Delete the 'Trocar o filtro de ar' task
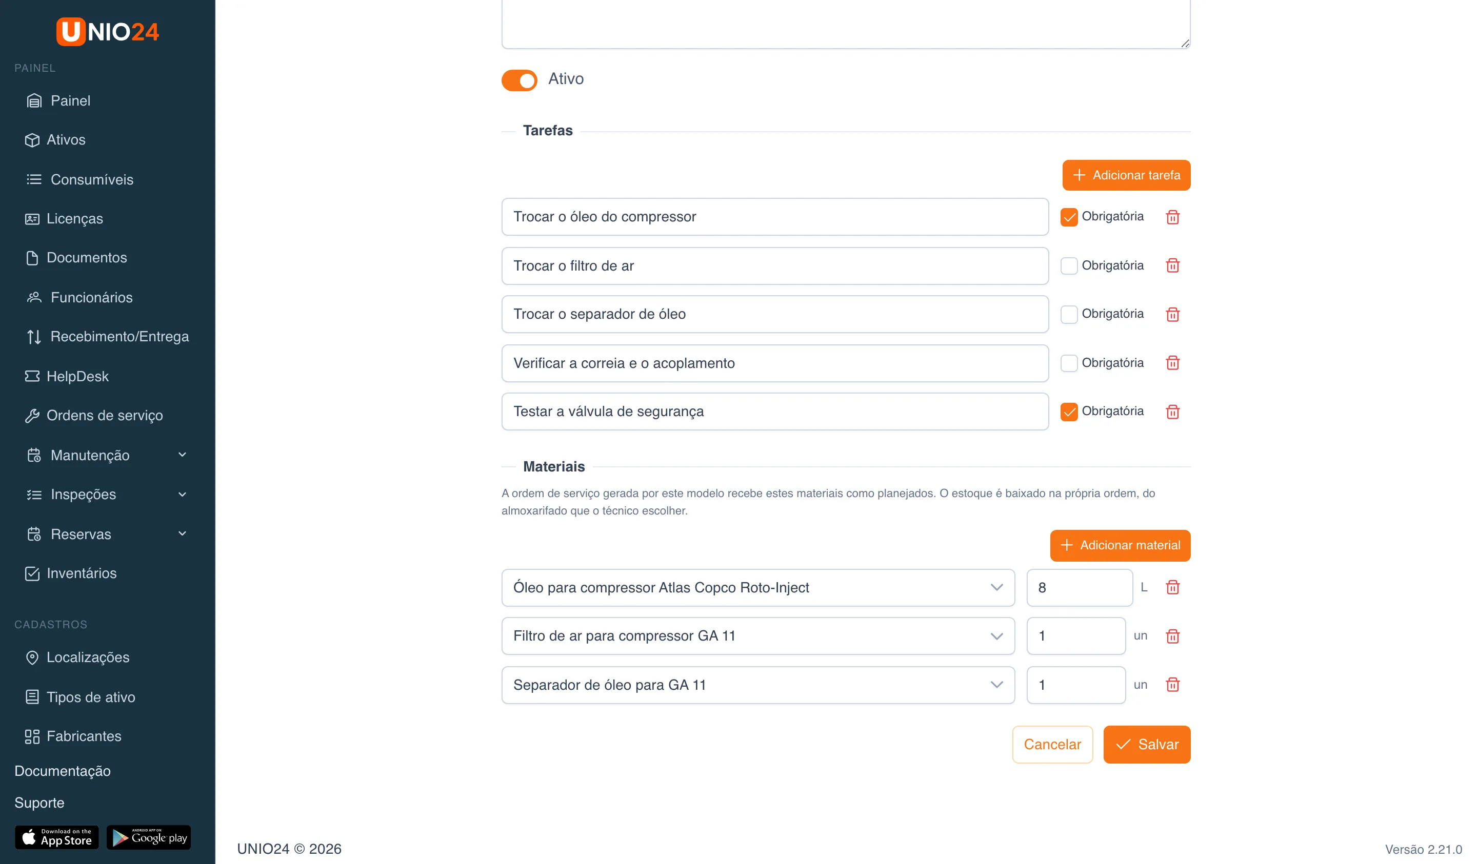The height and width of the screenshot is (864, 1477). coord(1172,265)
